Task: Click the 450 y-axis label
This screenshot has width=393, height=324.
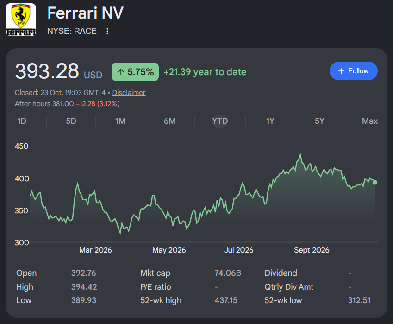Action: click(22, 146)
